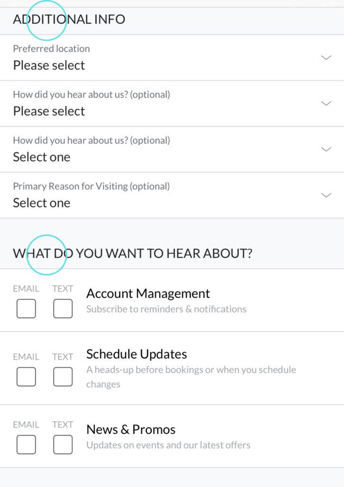Enable Email checkbox for Account Management
This screenshot has width=344, height=487.
pyautogui.click(x=26, y=309)
